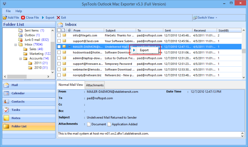Check the hodownload@hotm... message checkbox
Screen dimensions: 248x147
(x=59, y=52)
